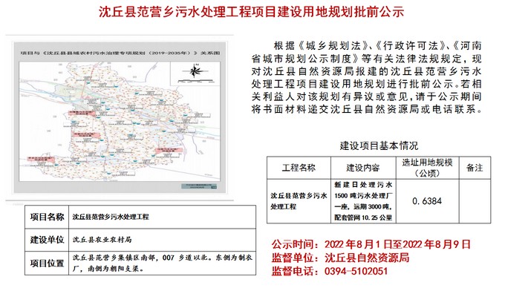505x288 pixels.
Task: Click the 备注 column header
Action: click(475, 168)
